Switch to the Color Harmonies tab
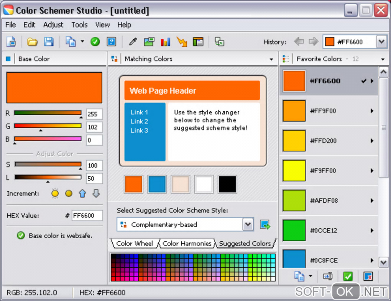The image size is (391, 301). (187, 243)
